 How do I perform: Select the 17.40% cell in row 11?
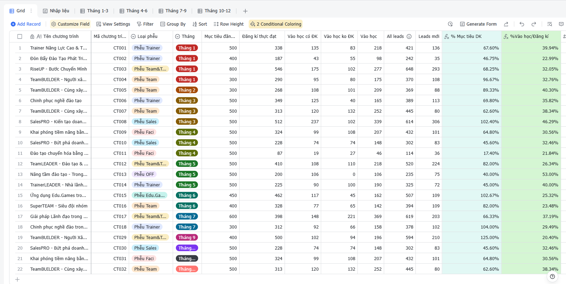(x=472, y=153)
